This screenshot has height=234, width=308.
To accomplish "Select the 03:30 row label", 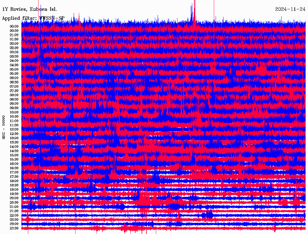I will pos(14,56).
